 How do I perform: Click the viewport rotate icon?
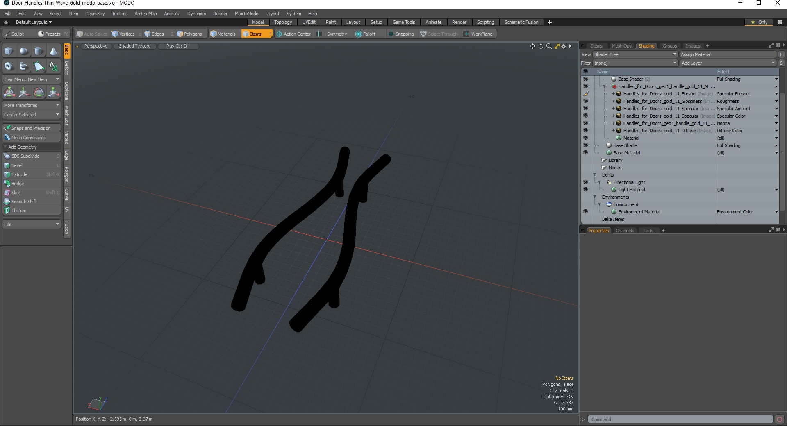(x=541, y=46)
